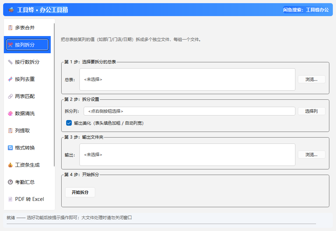This screenshot has width=336, height=231.
Task: Click the 工具蜂 • 办公工具箱 title
Action: click(42, 10)
